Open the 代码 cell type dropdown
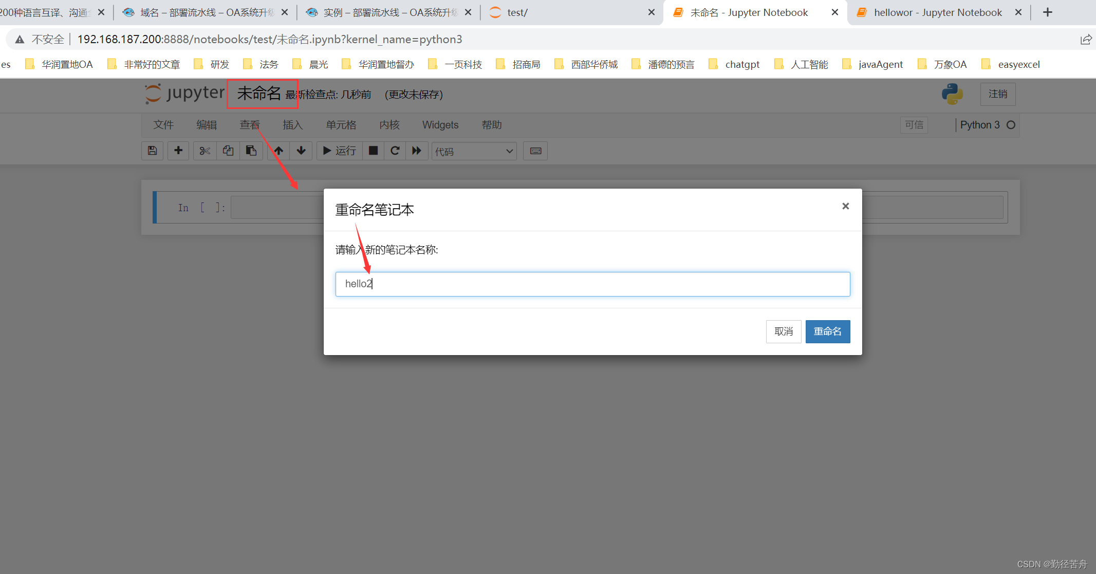This screenshot has width=1096, height=574. click(x=474, y=151)
